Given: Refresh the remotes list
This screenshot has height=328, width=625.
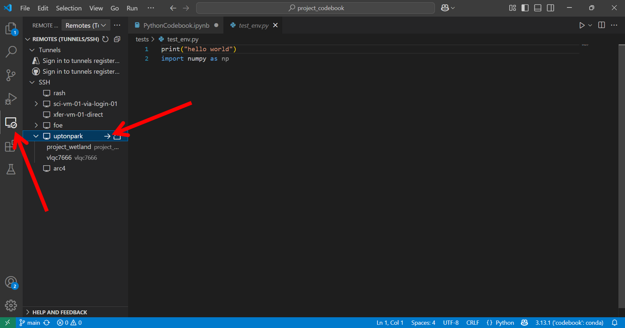Looking at the screenshot, I should (x=106, y=39).
